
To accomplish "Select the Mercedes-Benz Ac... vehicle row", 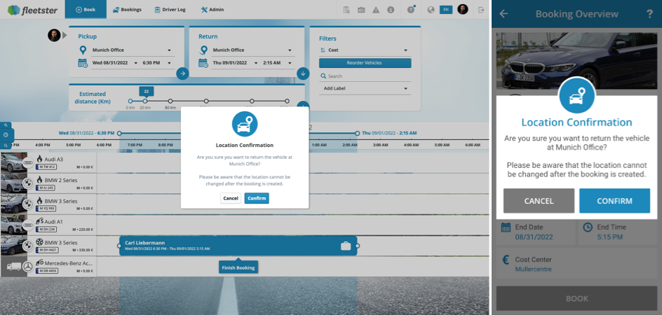I will tap(48, 267).
